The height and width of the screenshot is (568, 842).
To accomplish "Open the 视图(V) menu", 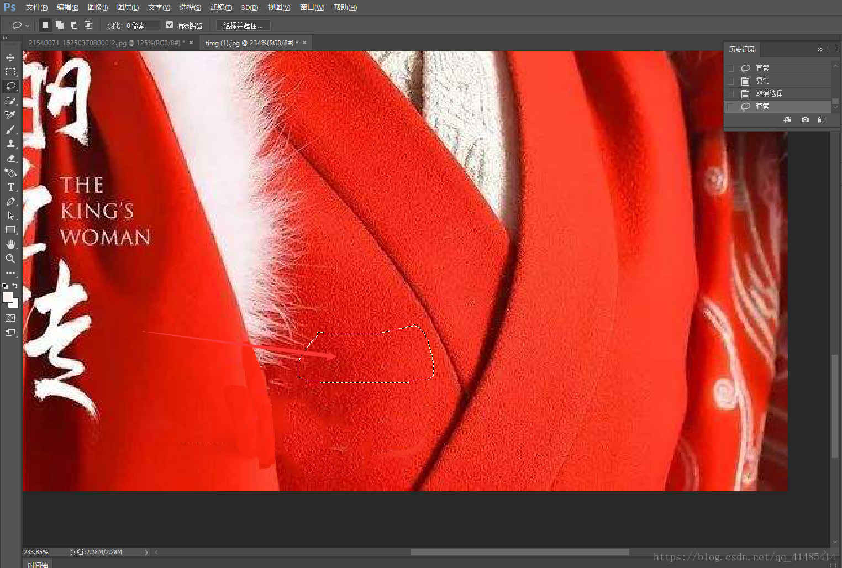I will click(x=279, y=8).
